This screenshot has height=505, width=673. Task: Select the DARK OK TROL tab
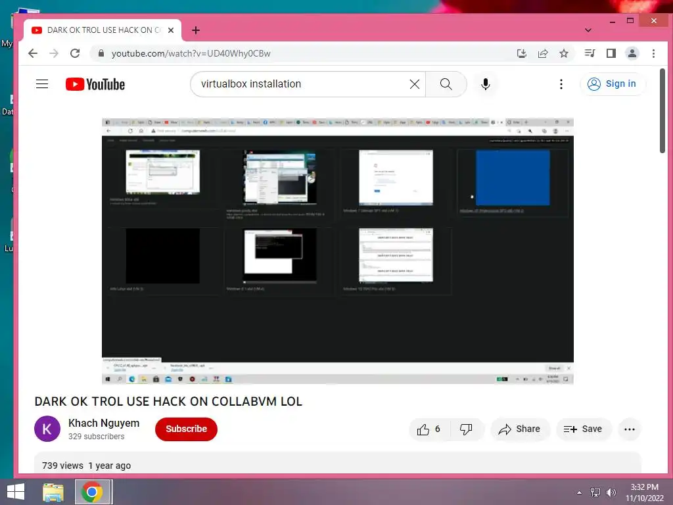click(103, 30)
